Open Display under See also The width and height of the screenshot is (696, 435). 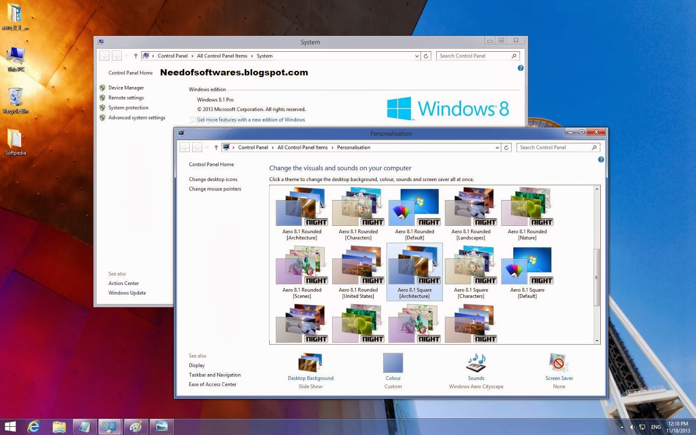197,365
